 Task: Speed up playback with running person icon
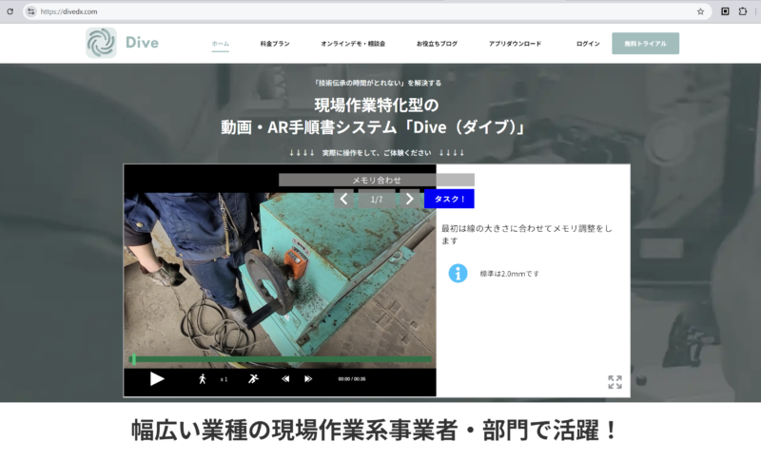point(253,379)
